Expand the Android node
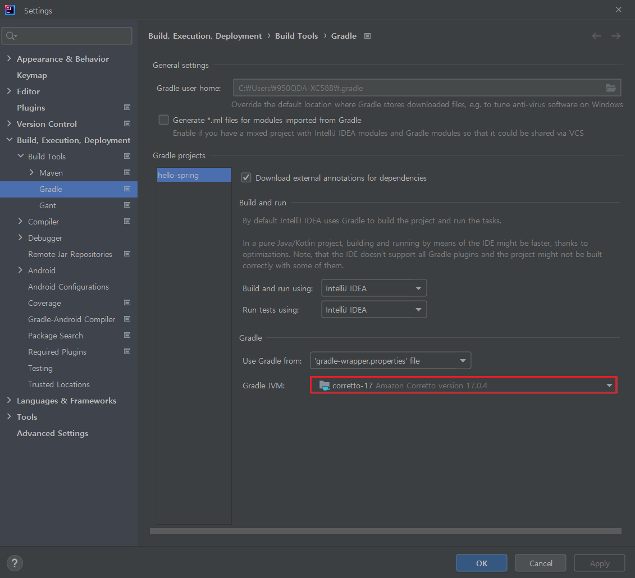 click(x=20, y=270)
